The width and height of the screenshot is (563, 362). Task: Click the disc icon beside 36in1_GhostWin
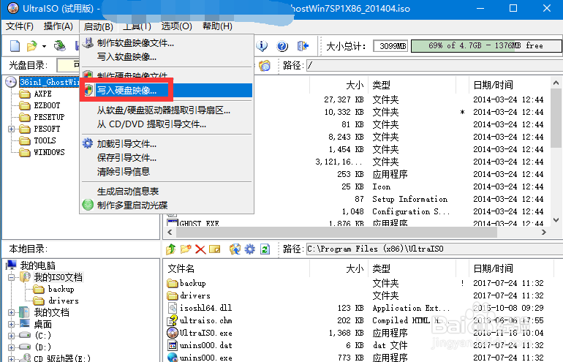[x=11, y=82]
